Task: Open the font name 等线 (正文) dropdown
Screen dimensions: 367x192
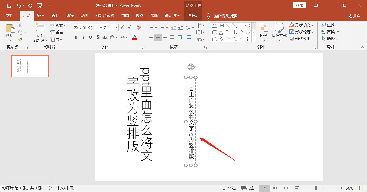Action: (101, 28)
